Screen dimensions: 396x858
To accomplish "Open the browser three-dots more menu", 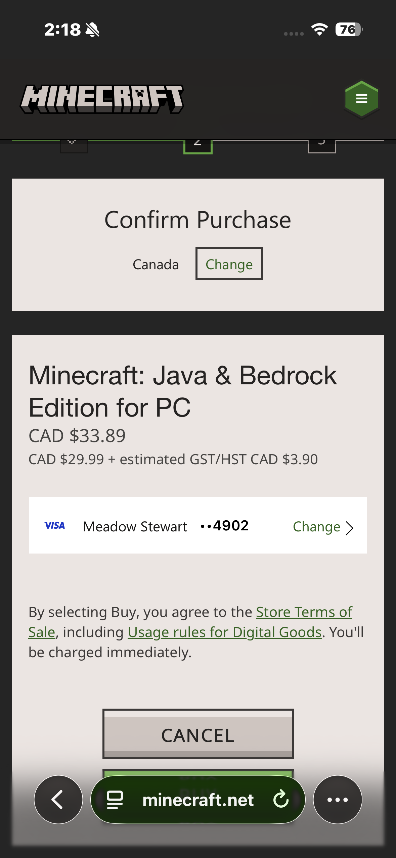I will 337,799.
